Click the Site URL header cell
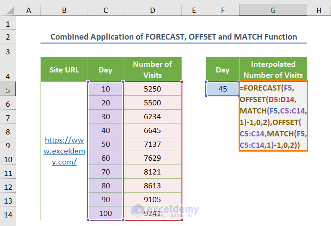This screenshot has height=226, width=331. (x=64, y=70)
